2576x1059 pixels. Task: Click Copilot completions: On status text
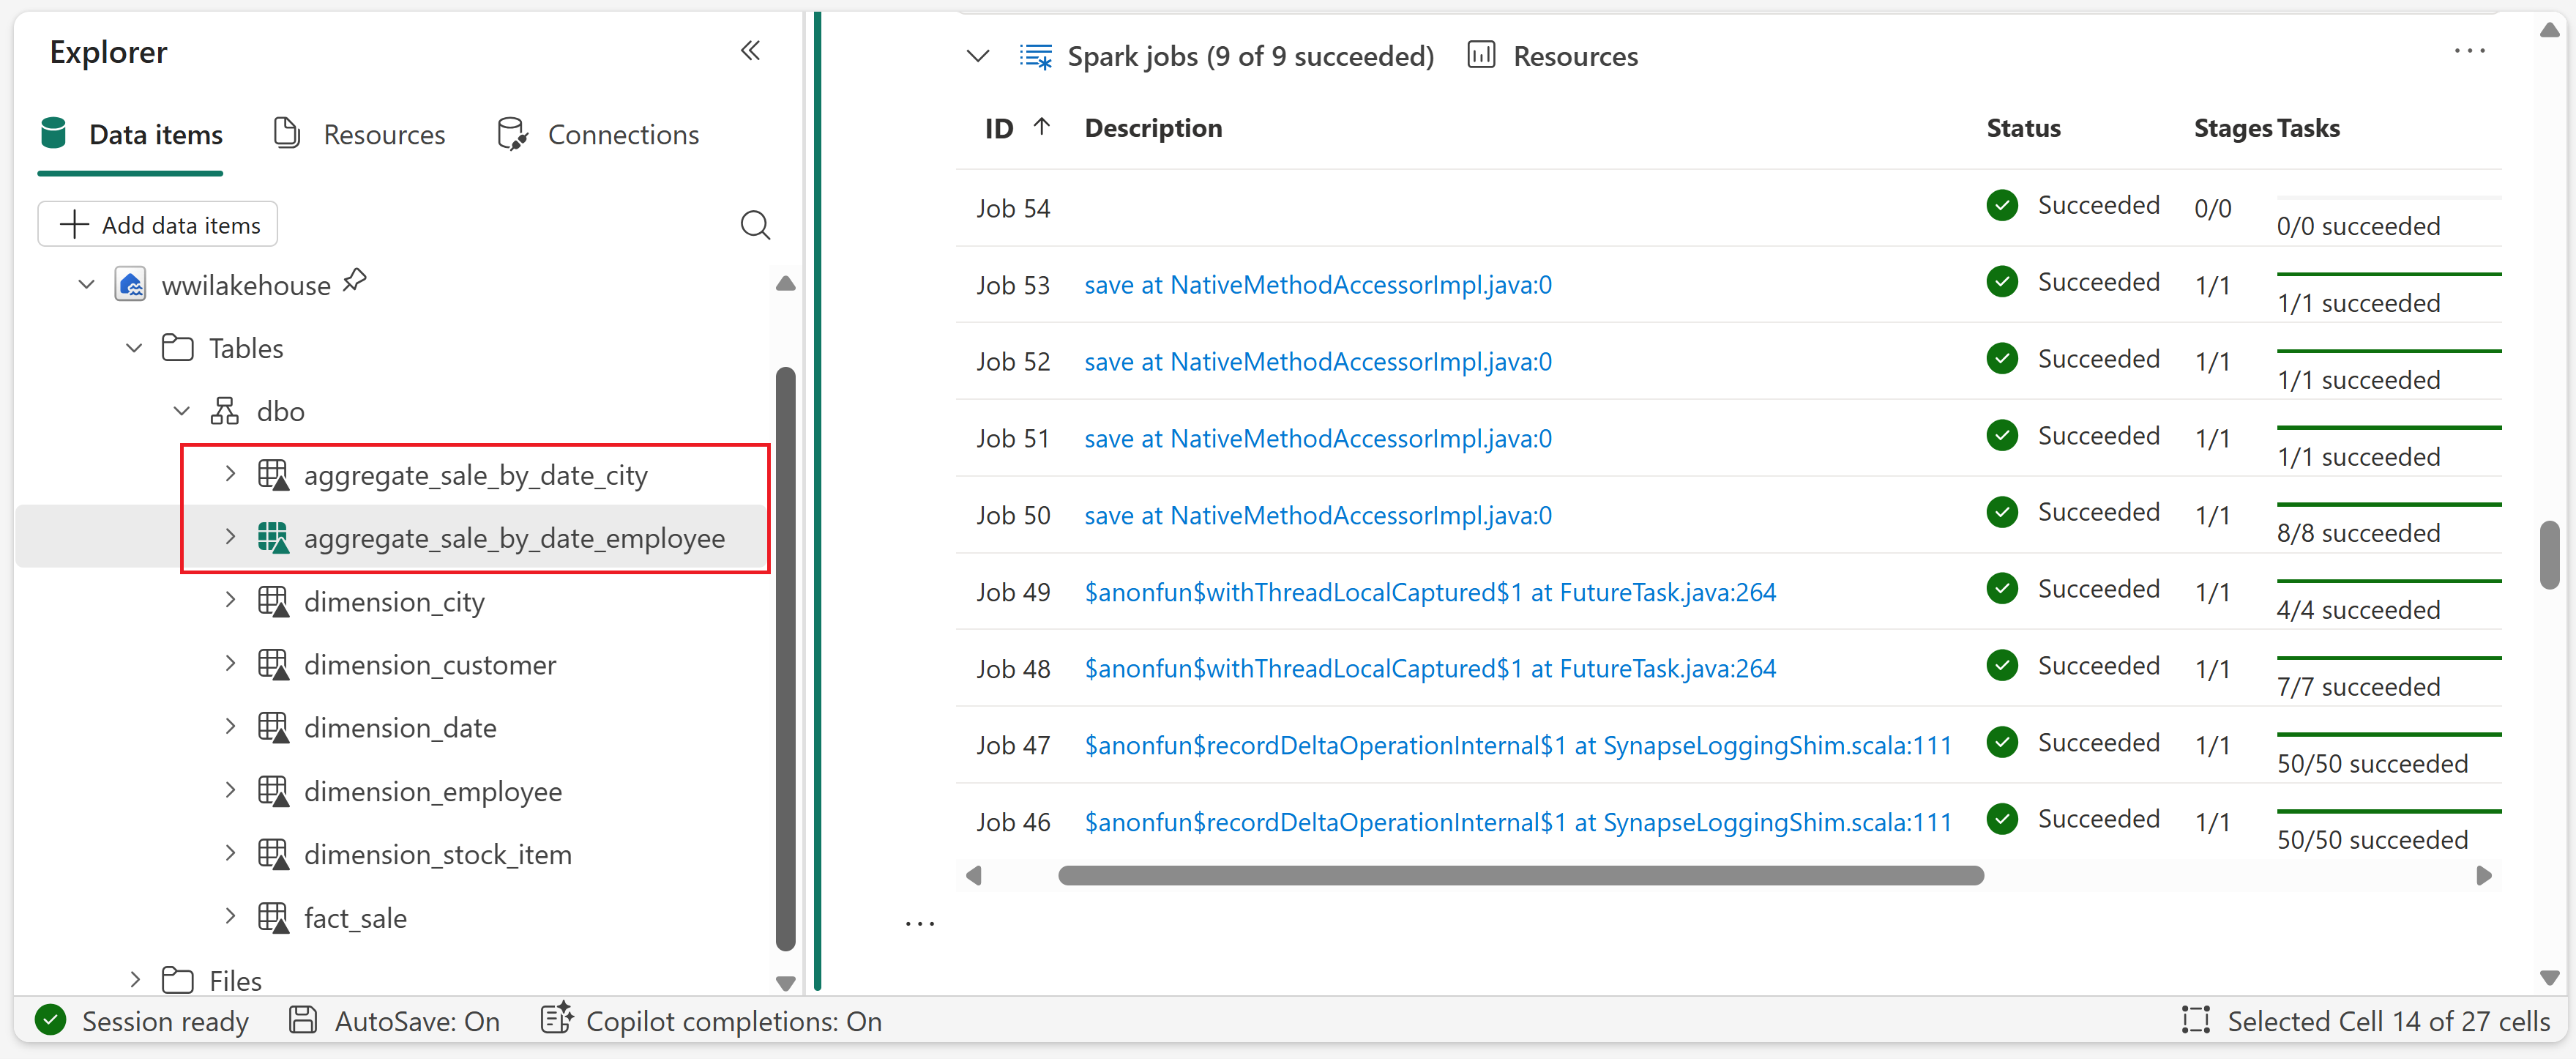(x=733, y=1021)
